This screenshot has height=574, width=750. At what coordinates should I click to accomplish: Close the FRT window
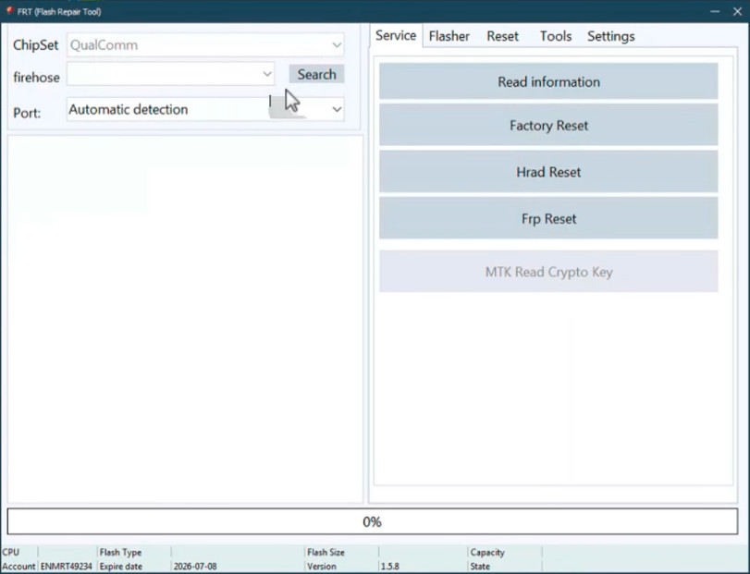[738, 11]
